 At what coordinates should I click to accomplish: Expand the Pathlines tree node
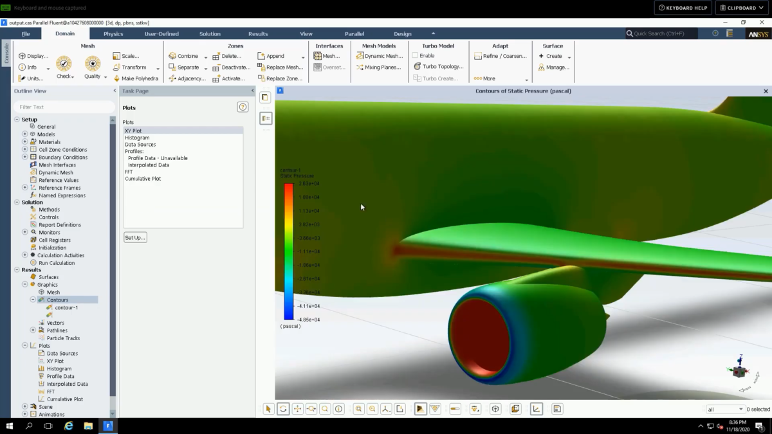(33, 330)
